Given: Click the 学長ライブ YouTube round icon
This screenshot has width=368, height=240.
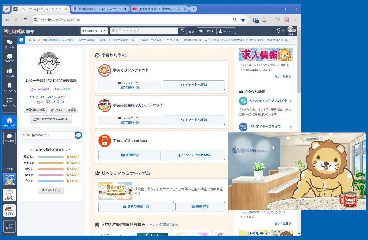Looking at the screenshot, I should click(105, 140).
